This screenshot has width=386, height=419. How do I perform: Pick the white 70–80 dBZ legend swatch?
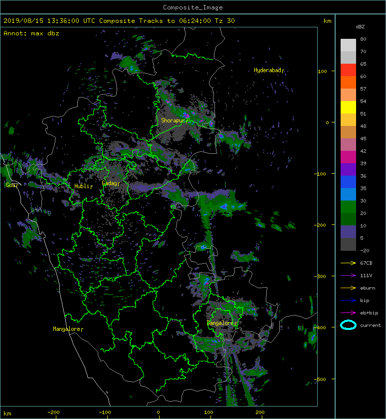[348, 45]
